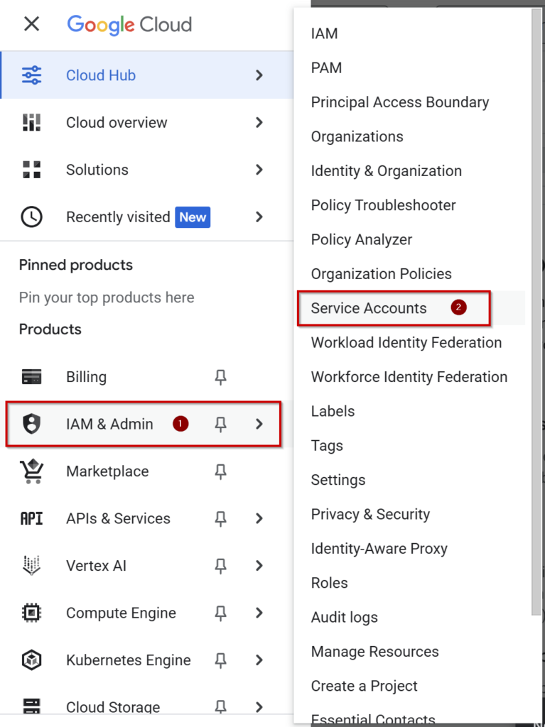This screenshot has width=545, height=727.
Task: Click the Compute Engine chip icon
Action: pyautogui.click(x=31, y=613)
